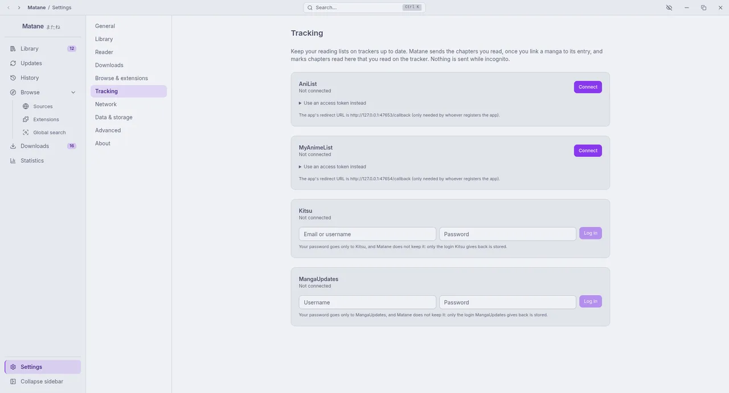This screenshot has height=393, width=729.
Task: Click the Updates refresh icon
Action: pyautogui.click(x=13, y=63)
